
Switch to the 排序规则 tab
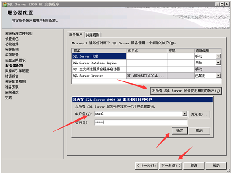(x=93, y=35)
